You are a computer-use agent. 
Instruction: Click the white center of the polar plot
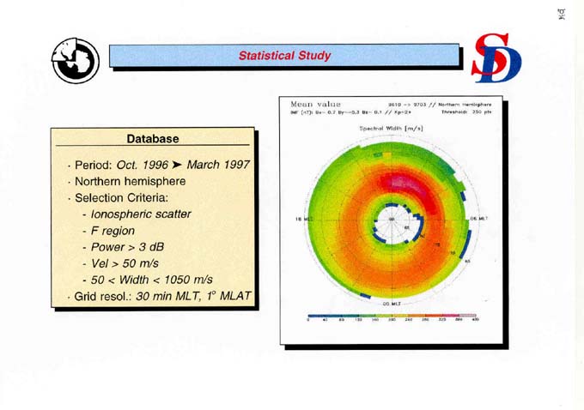pyautogui.click(x=393, y=224)
